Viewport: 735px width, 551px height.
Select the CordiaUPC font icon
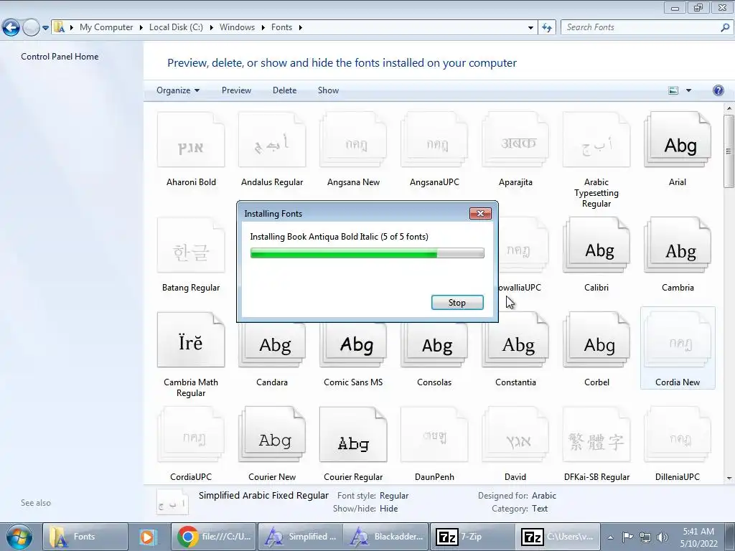[191, 434]
